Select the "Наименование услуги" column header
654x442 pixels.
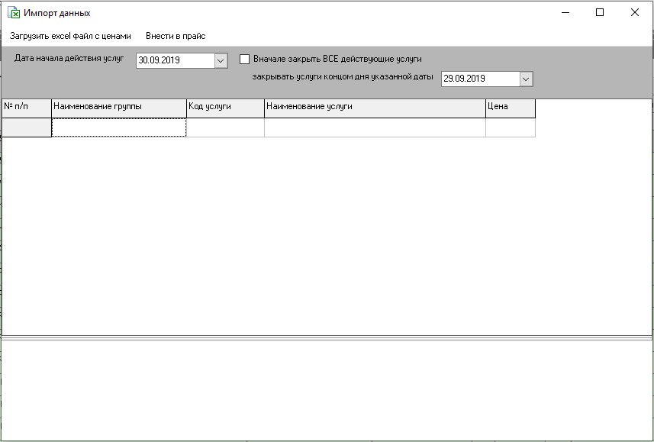(x=373, y=108)
